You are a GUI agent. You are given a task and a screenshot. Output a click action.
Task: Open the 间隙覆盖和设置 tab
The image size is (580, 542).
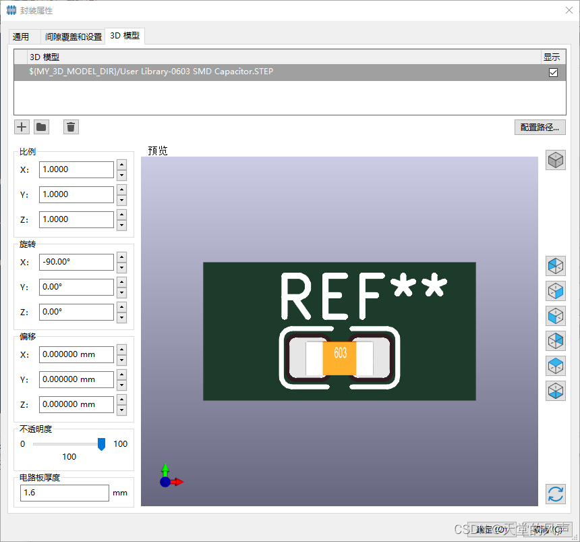74,36
